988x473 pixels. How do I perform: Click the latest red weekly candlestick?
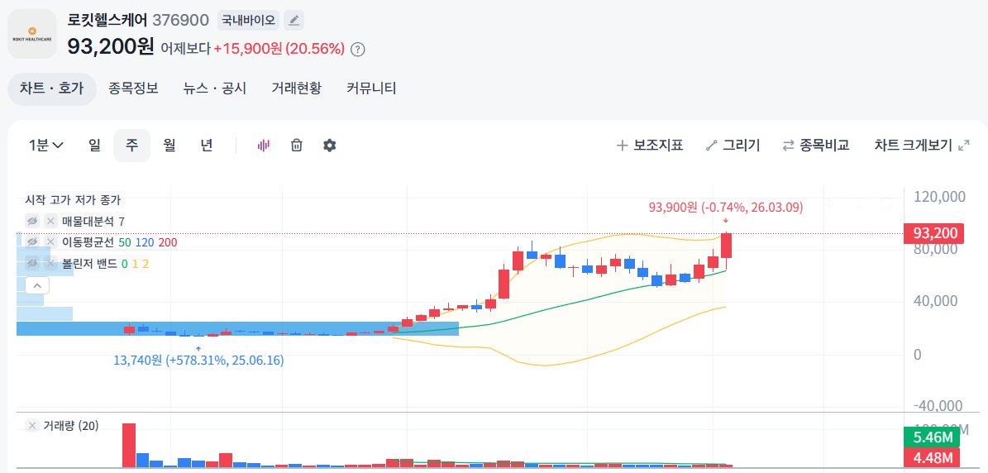pos(726,246)
